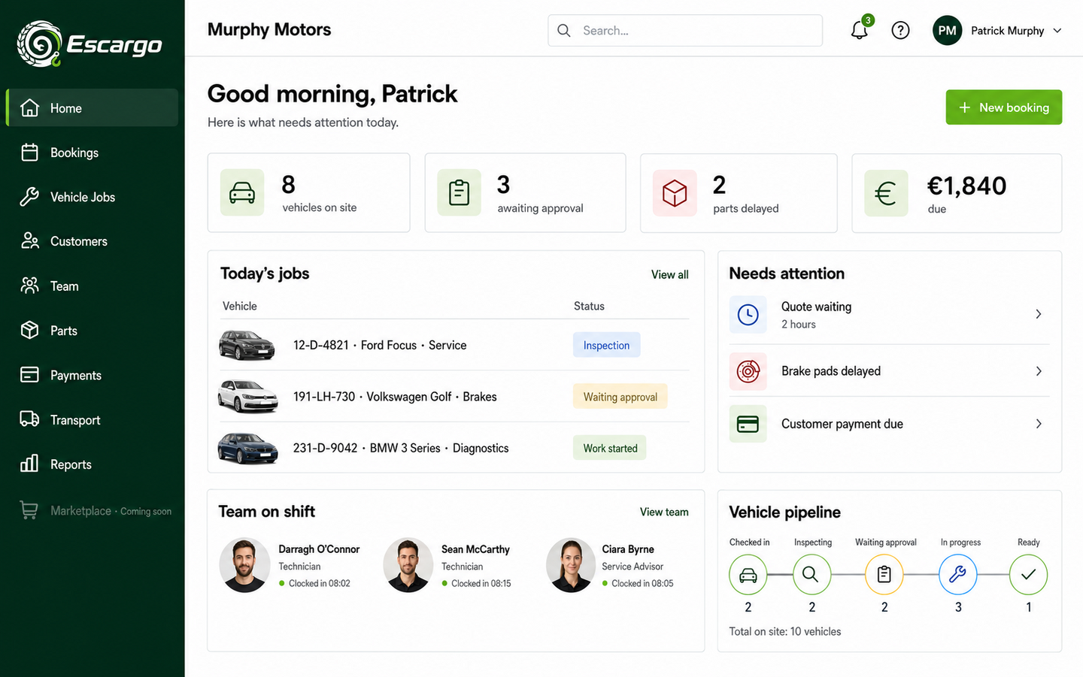Screen dimensions: 1083x677
Task: Click Darragh O'Connor's profile photo
Action: (244, 565)
